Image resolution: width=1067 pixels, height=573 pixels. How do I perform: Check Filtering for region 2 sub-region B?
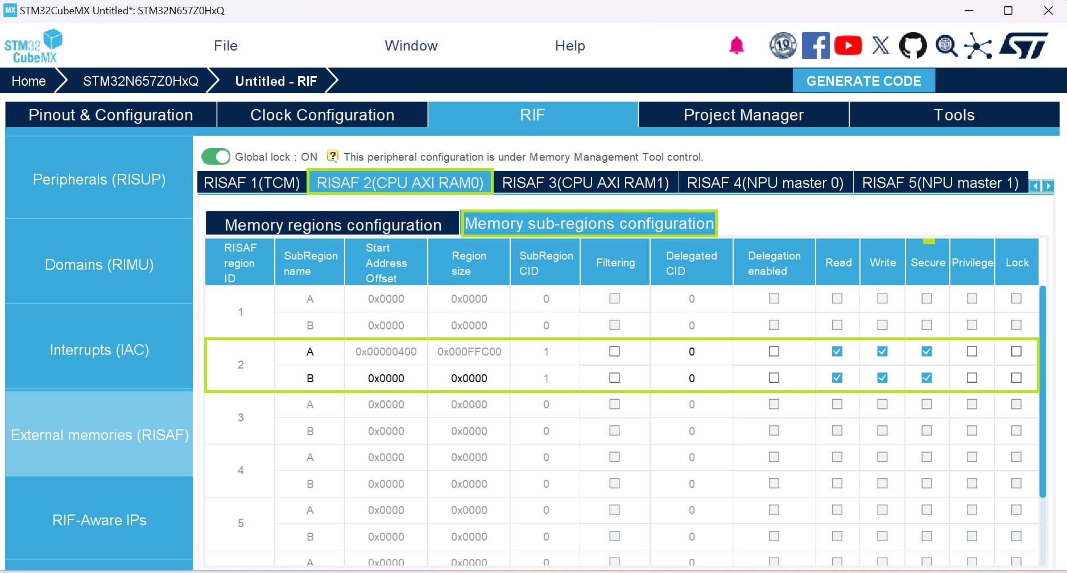pyautogui.click(x=614, y=378)
